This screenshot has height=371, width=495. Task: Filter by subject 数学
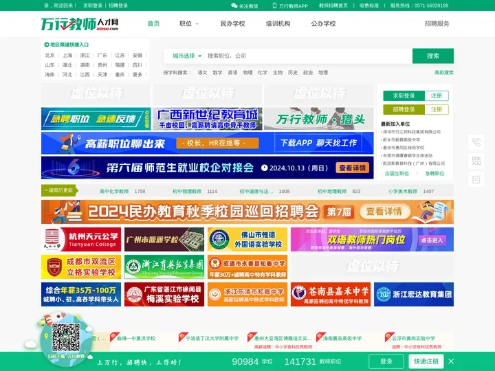pos(217,73)
